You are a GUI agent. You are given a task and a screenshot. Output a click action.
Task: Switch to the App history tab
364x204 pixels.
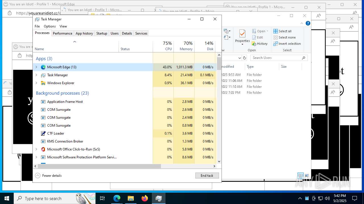pyautogui.click(x=84, y=33)
